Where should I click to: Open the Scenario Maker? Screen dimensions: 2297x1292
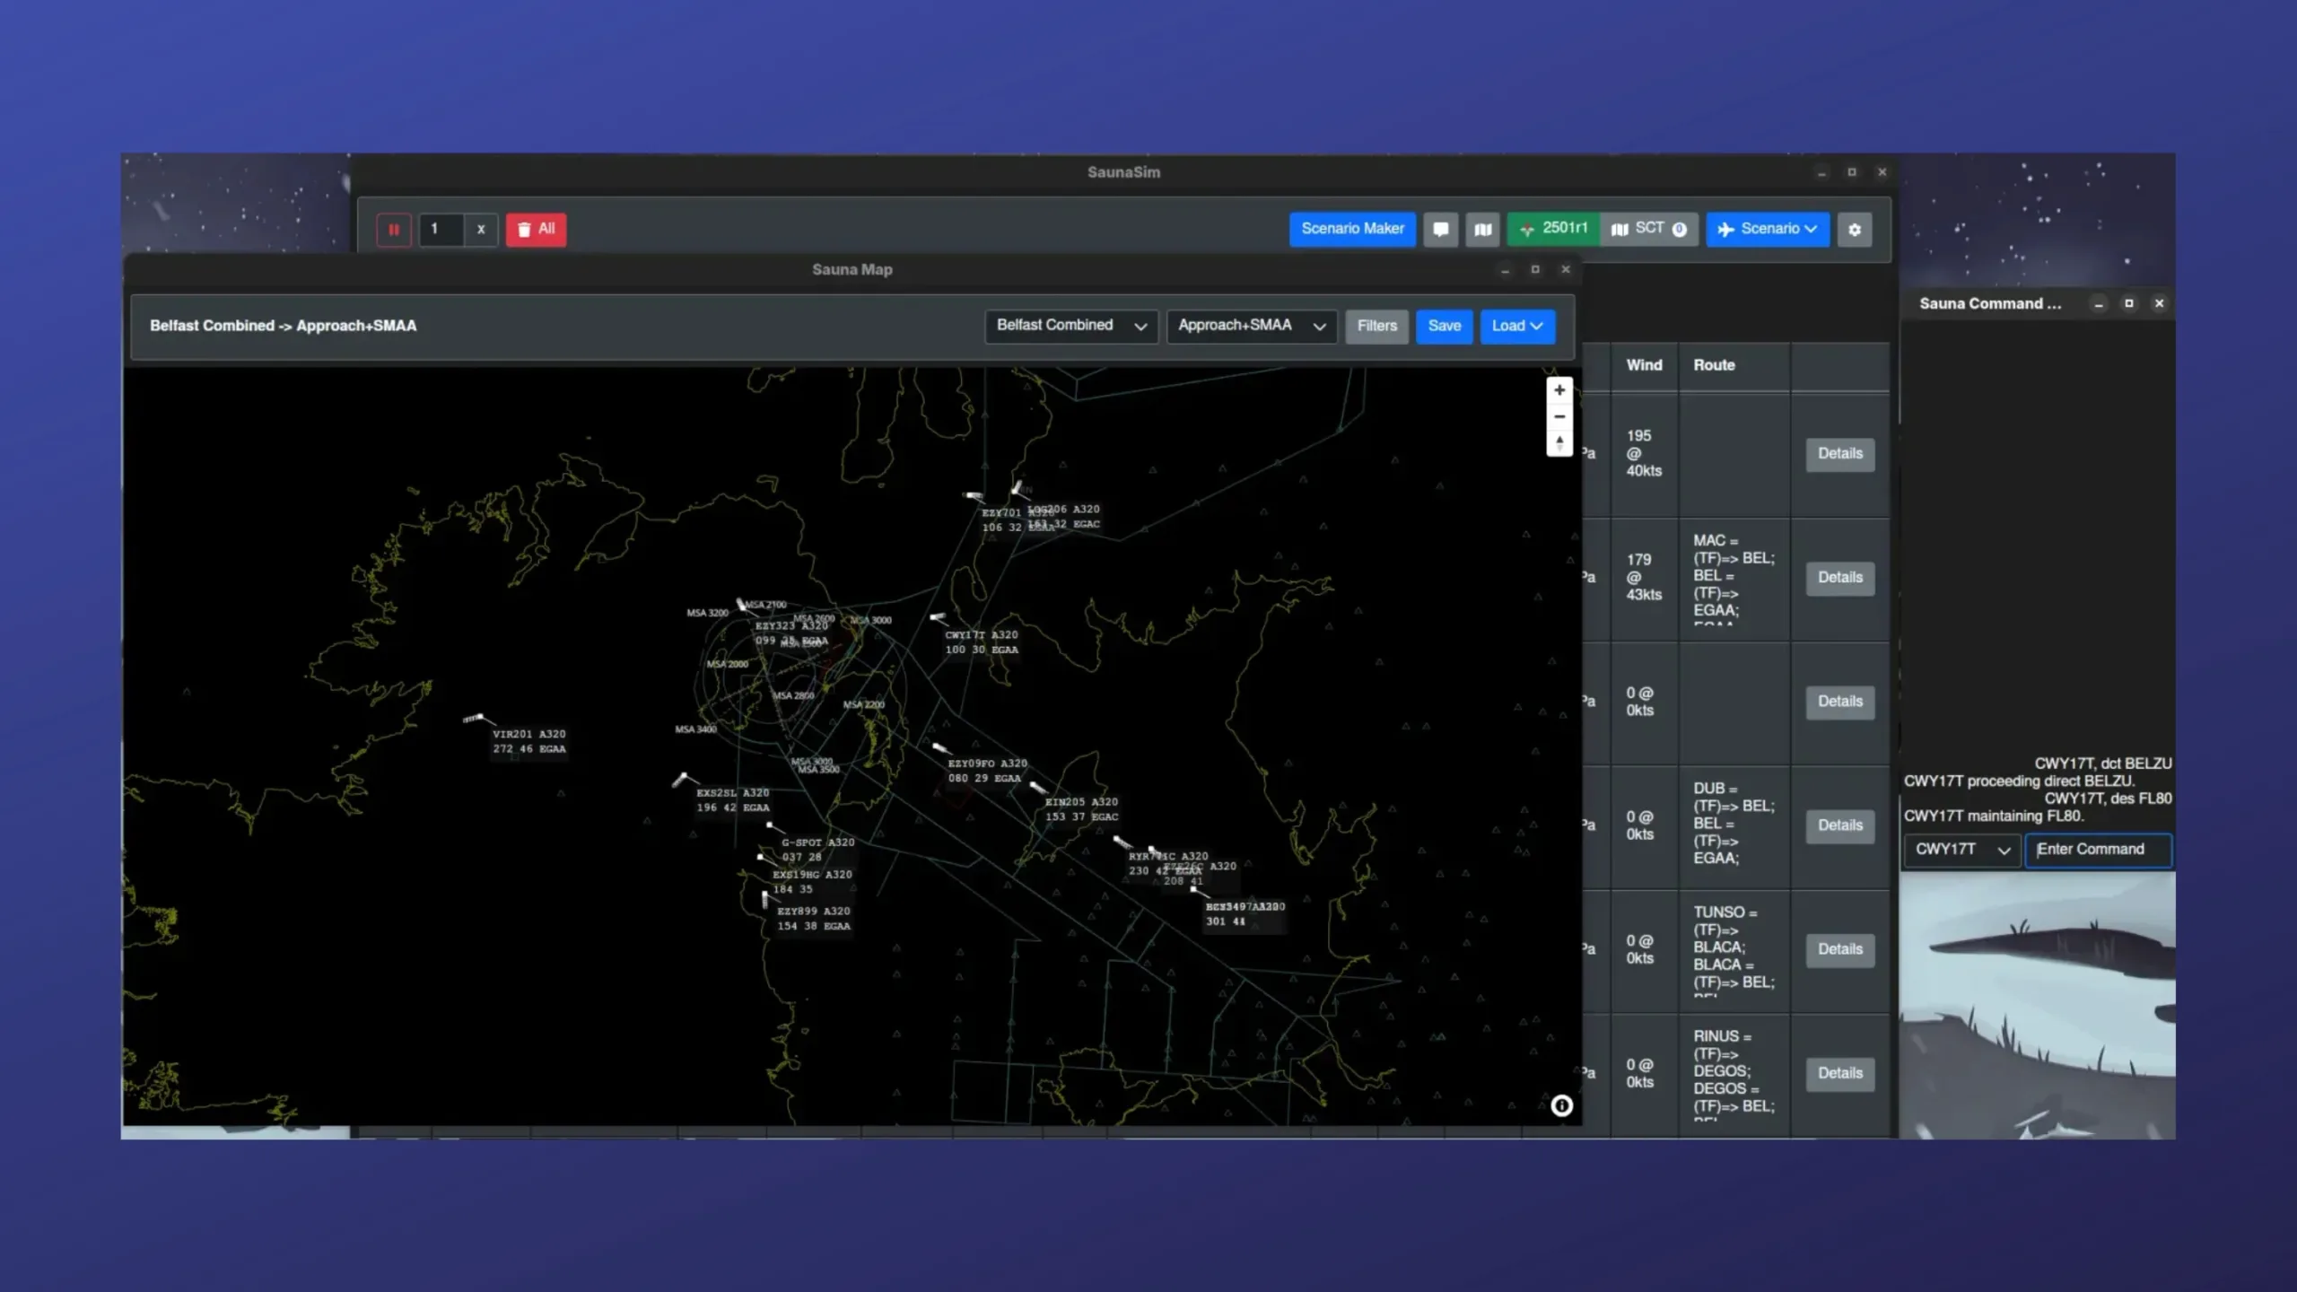pyautogui.click(x=1352, y=229)
